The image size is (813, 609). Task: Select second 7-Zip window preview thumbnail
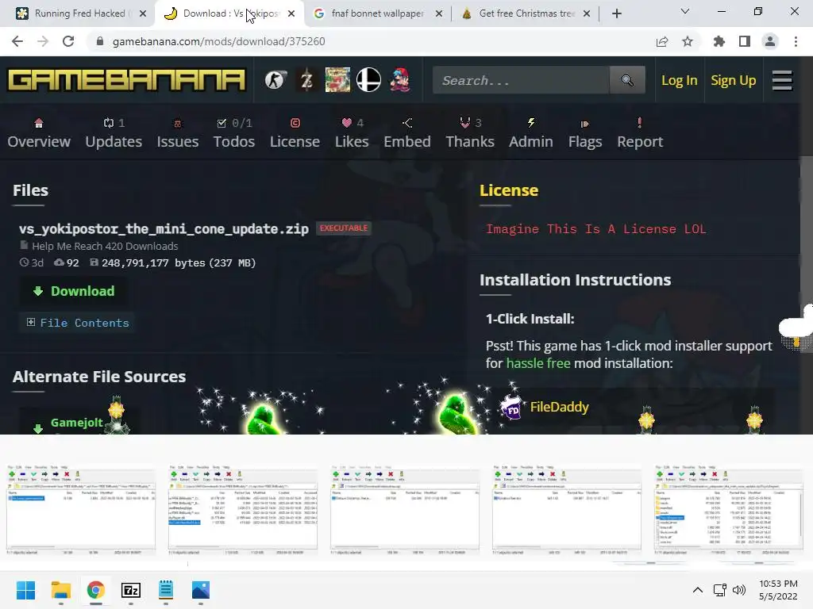click(243, 510)
